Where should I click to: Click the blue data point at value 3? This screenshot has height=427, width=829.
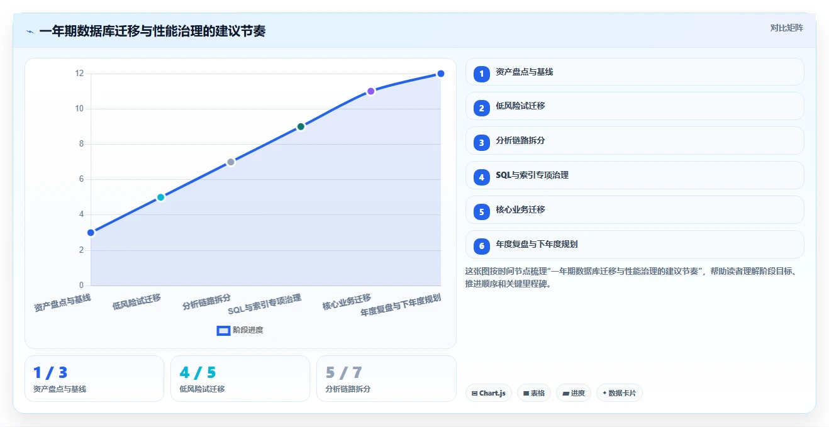pyautogui.click(x=91, y=233)
